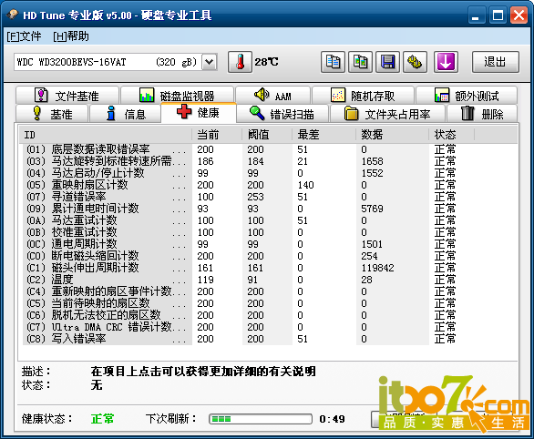Click the HD Tune application title icon
Image resolution: width=534 pixels, height=439 pixels.
(x=12, y=15)
